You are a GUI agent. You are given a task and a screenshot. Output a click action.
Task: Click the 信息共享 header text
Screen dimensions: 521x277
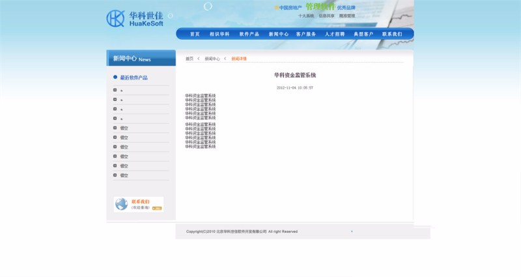pos(327,16)
